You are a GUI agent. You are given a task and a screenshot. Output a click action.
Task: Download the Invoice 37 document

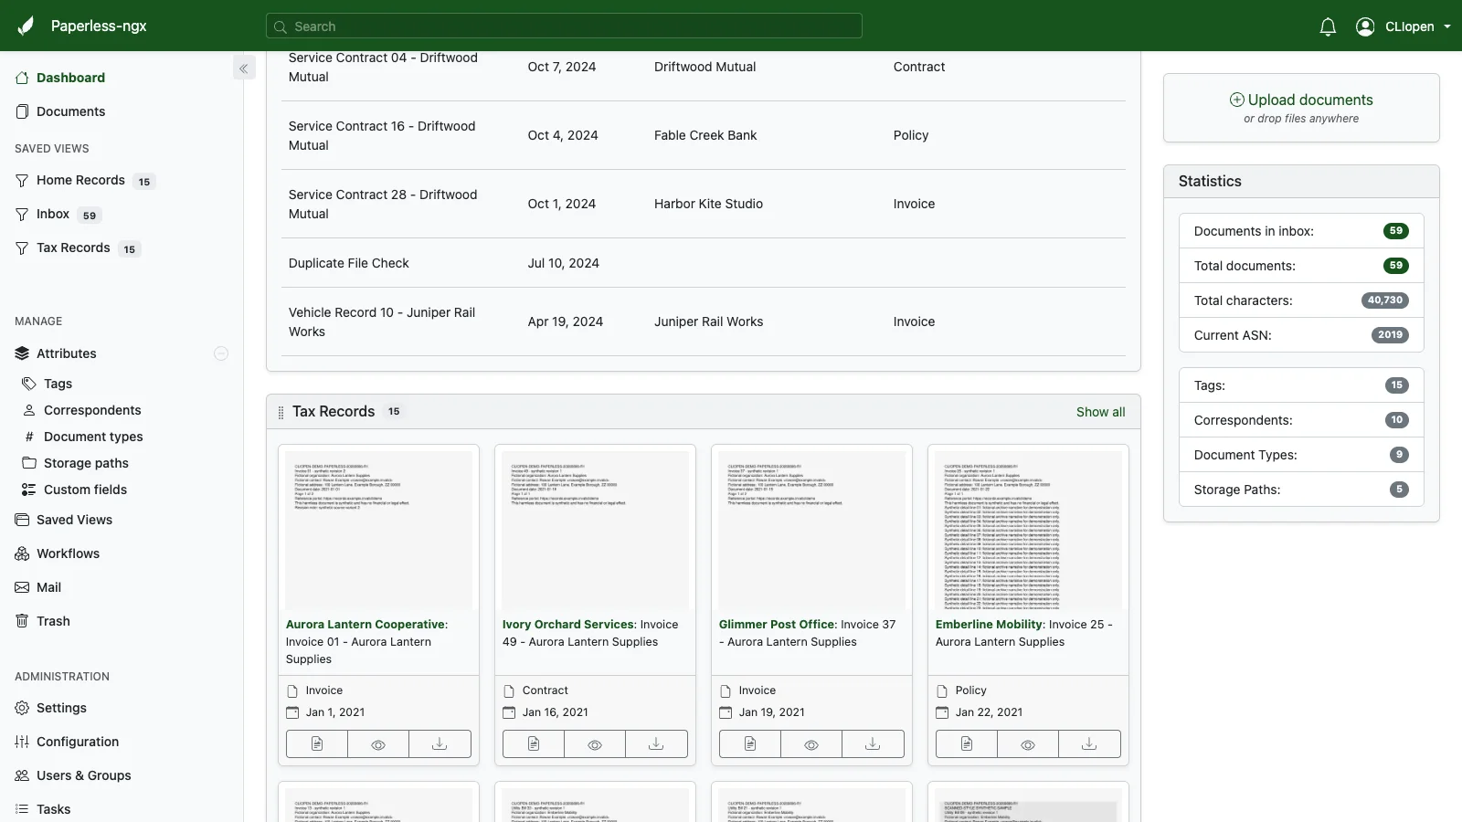(x=873, y=744)
